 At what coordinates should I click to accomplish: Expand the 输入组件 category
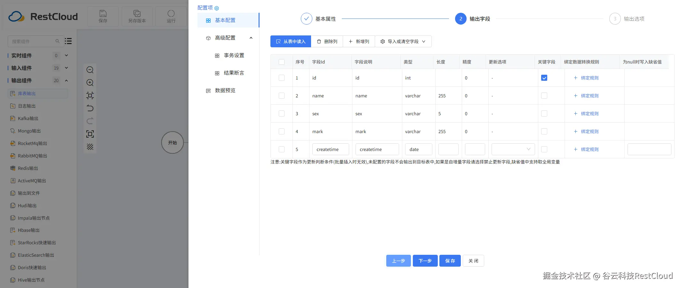coord(66,68)
